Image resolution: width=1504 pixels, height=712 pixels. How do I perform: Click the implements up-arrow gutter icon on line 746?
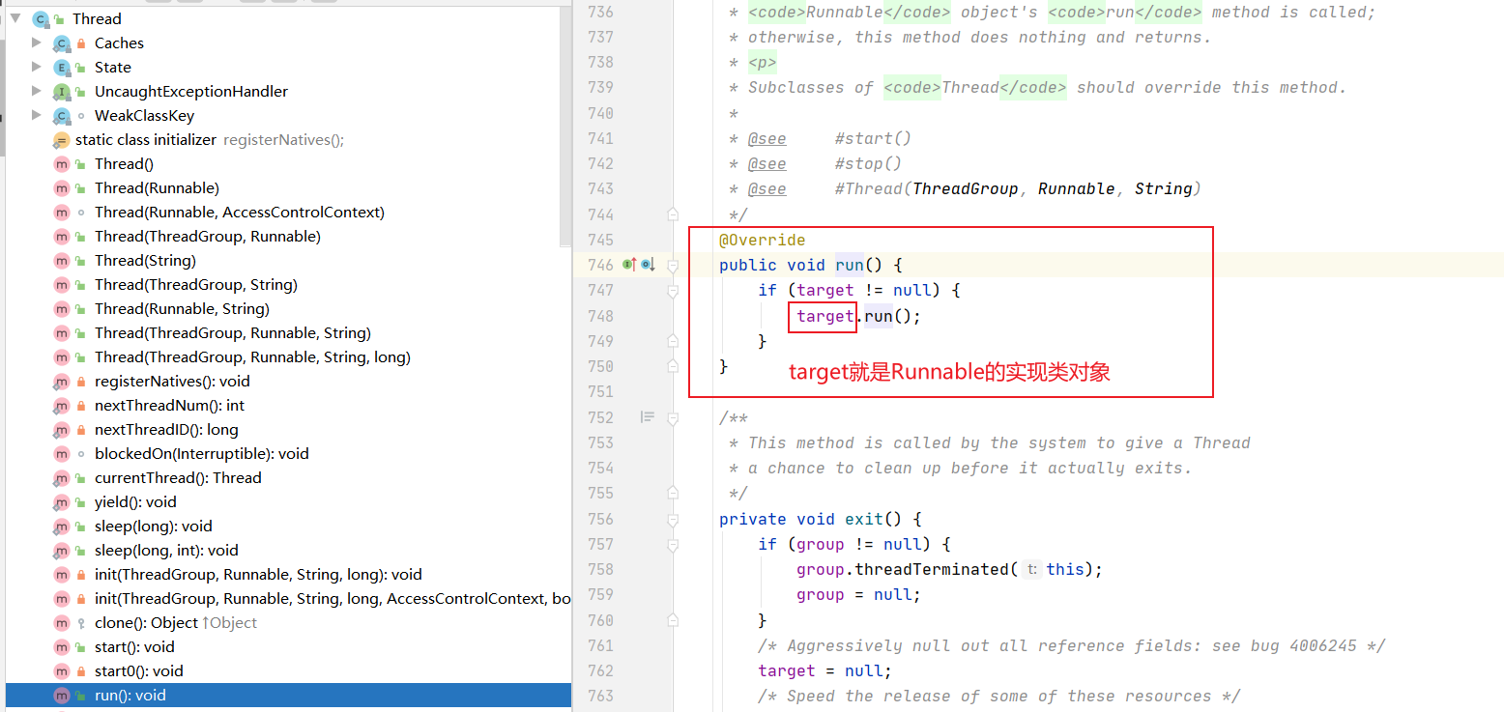coord(628,264)
